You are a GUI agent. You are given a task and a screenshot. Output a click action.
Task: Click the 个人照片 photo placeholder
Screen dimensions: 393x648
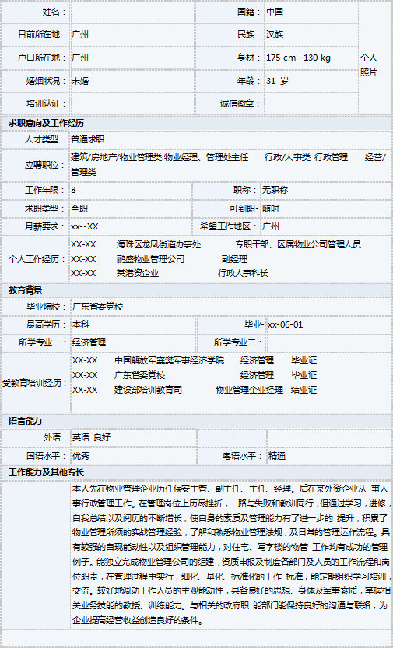pyautogui.click(x=369, y=65)
